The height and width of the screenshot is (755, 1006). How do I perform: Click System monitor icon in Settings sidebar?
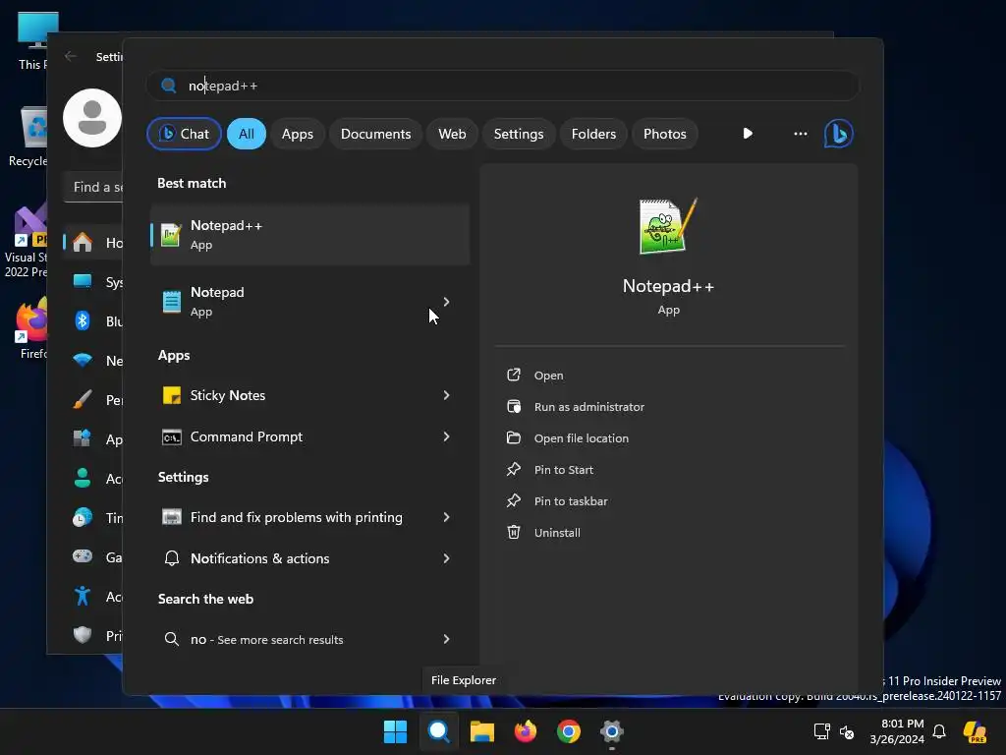pos(83,281)
